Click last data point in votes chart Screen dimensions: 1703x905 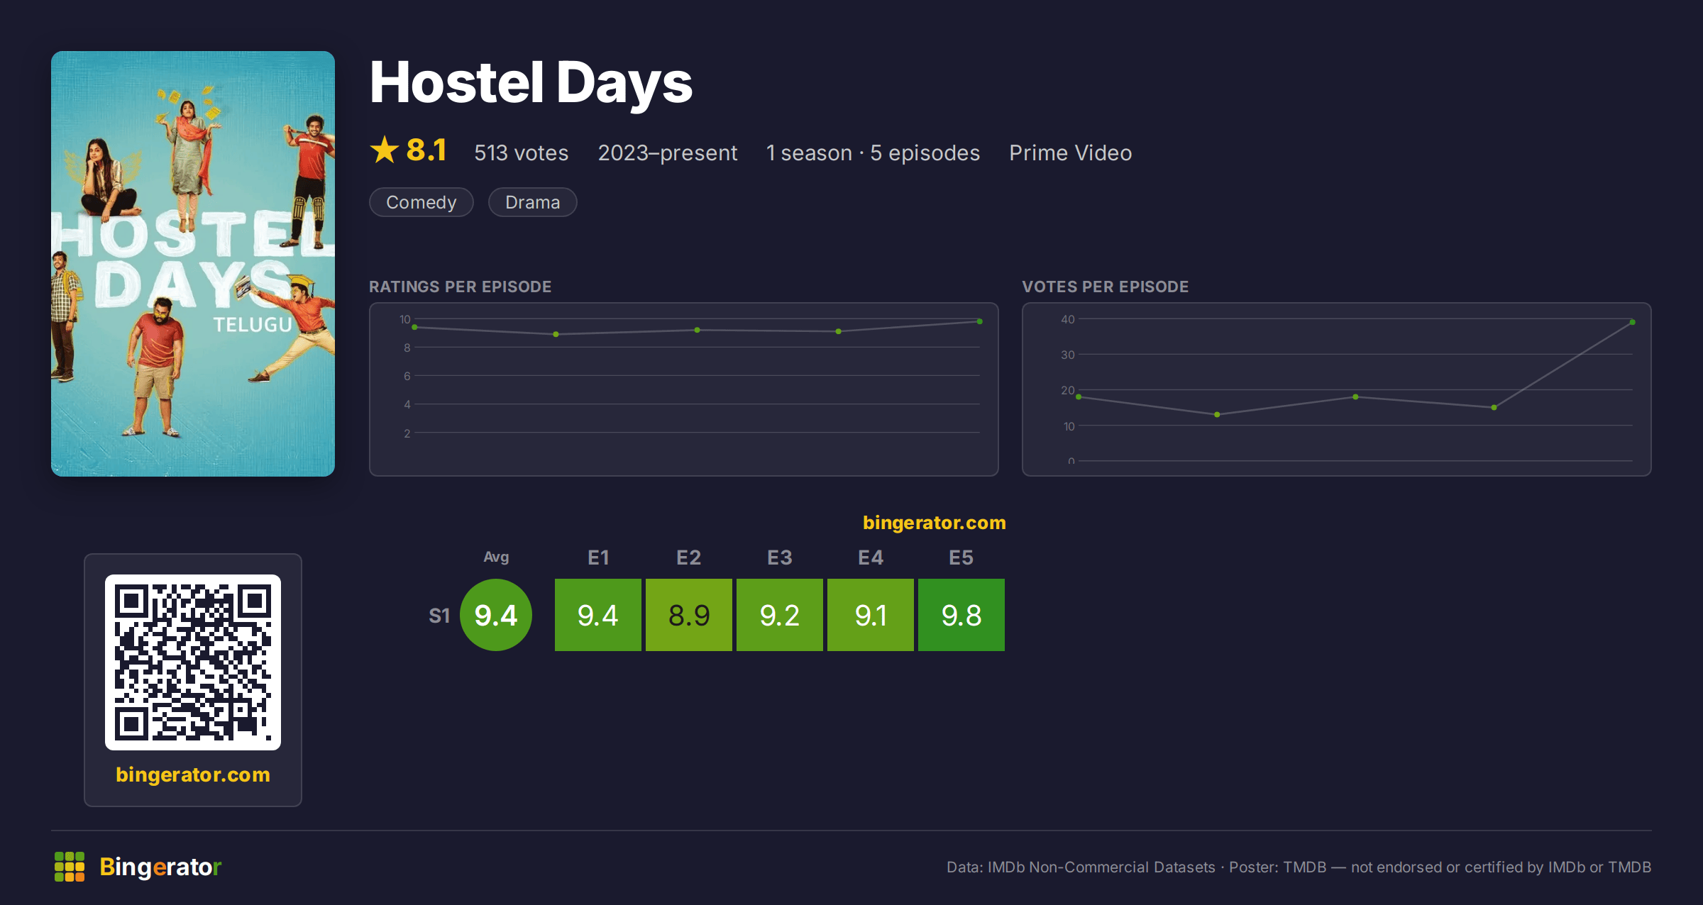1633,322
